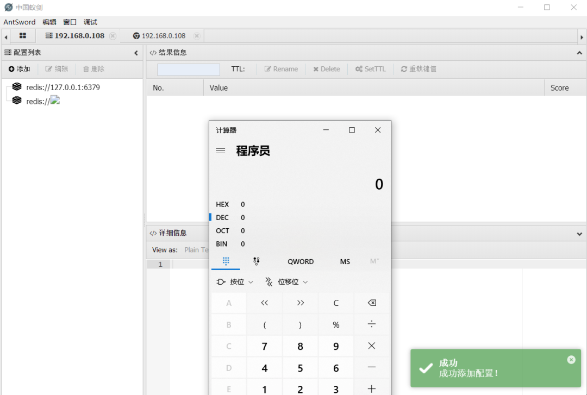The width and height of the screenshot is (587, 395).
Task: Click the tab scroll right arrow
Action: tap(582, 37)
